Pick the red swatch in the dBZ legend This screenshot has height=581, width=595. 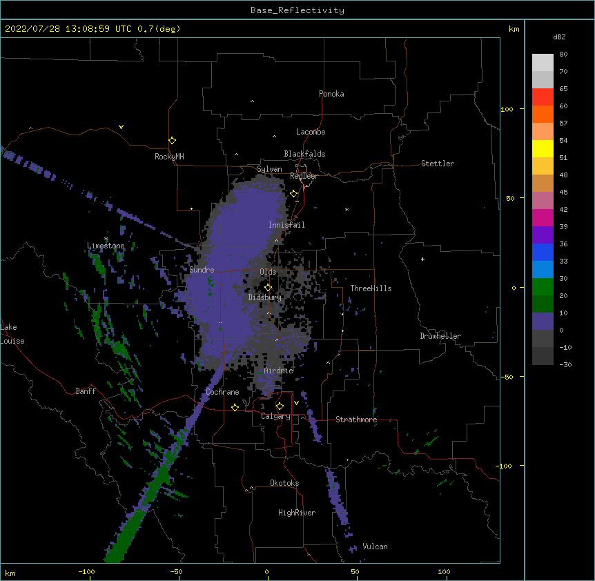click(x=543, y=97)
